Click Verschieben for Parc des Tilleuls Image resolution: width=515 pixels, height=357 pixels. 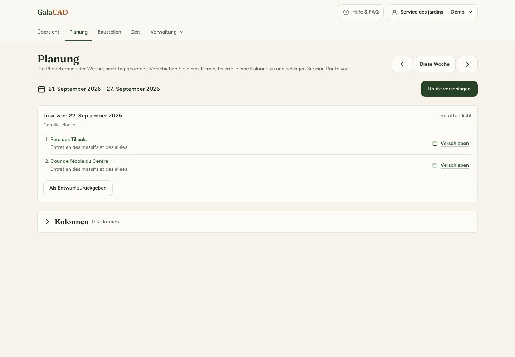pyautogui.click(x=455, y=144)
